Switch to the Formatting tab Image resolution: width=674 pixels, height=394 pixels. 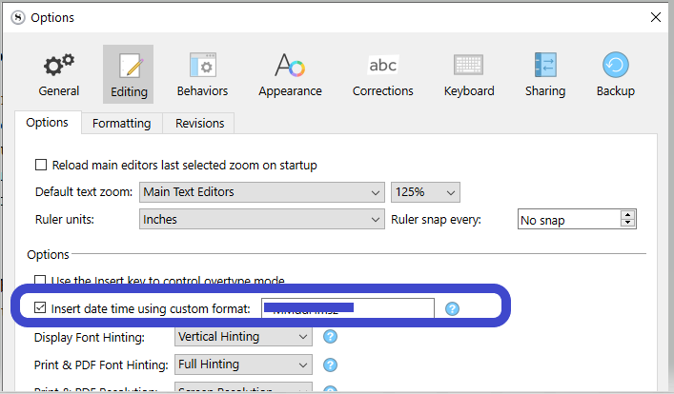coord(121,124)
